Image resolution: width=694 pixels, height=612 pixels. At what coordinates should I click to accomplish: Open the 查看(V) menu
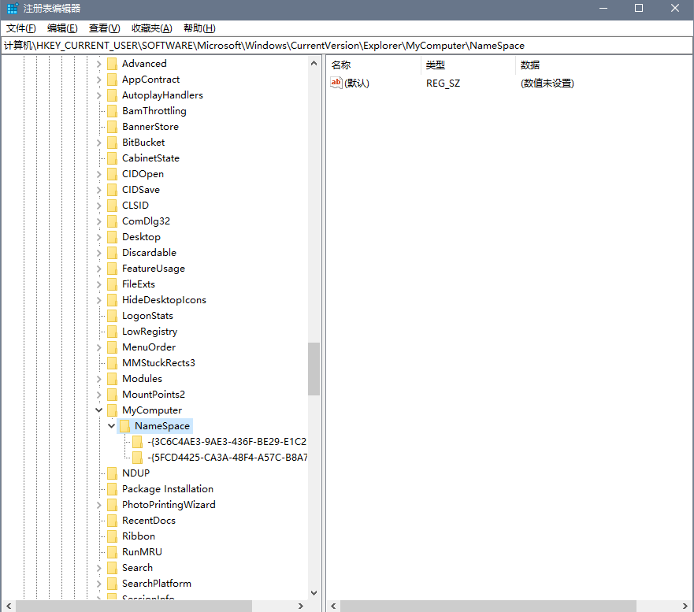(x=105, y=28)
